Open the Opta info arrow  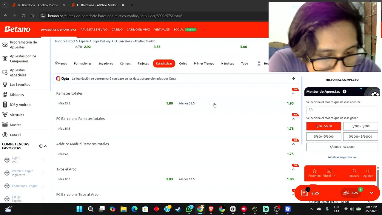click(293, 79)
